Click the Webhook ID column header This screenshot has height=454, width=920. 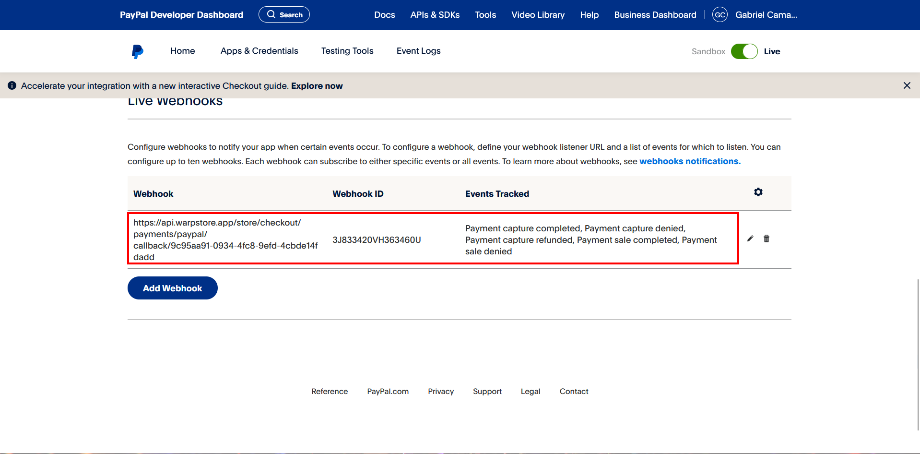[x=358, y=194]
